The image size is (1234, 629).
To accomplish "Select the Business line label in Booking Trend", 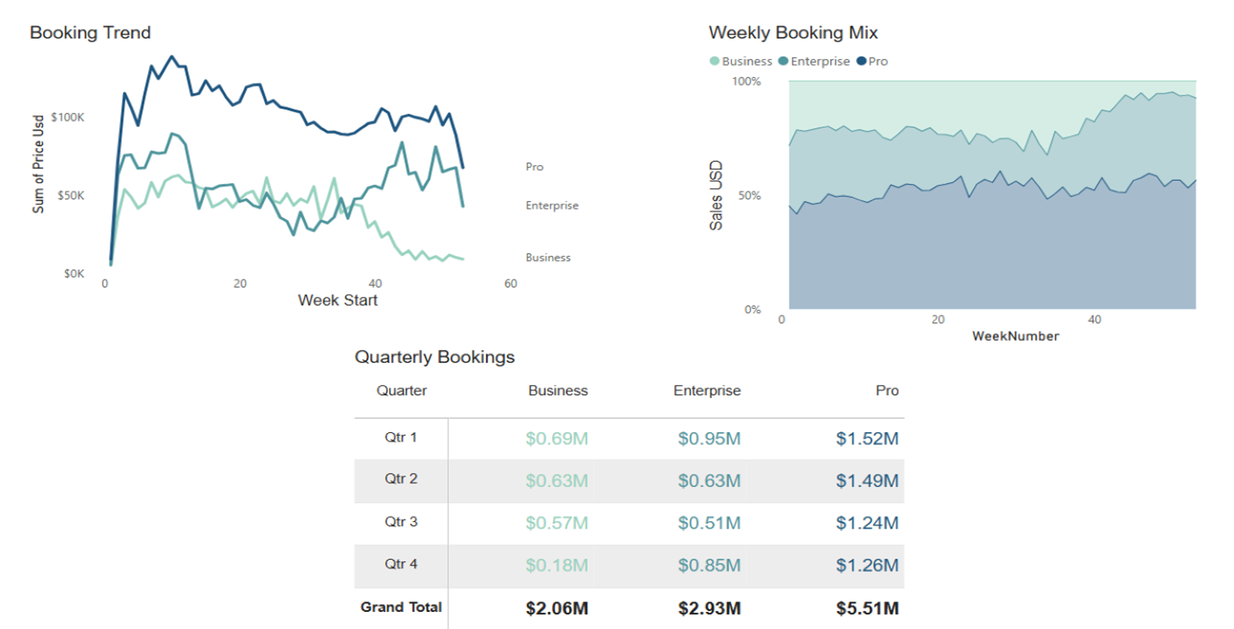I will 548,258.
